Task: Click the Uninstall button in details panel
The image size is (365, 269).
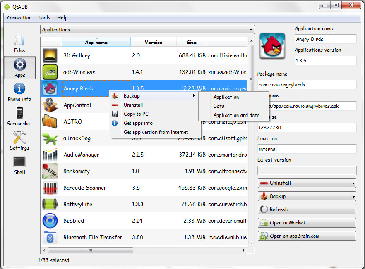Action: pyautogui.click(x=304, y=183)
